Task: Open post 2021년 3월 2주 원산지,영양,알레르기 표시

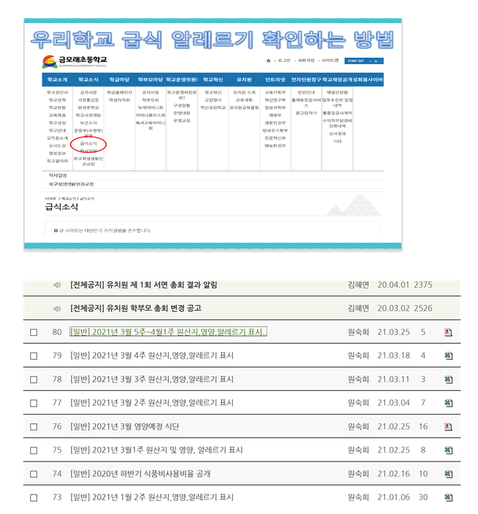Action: (x=152, y=403)
